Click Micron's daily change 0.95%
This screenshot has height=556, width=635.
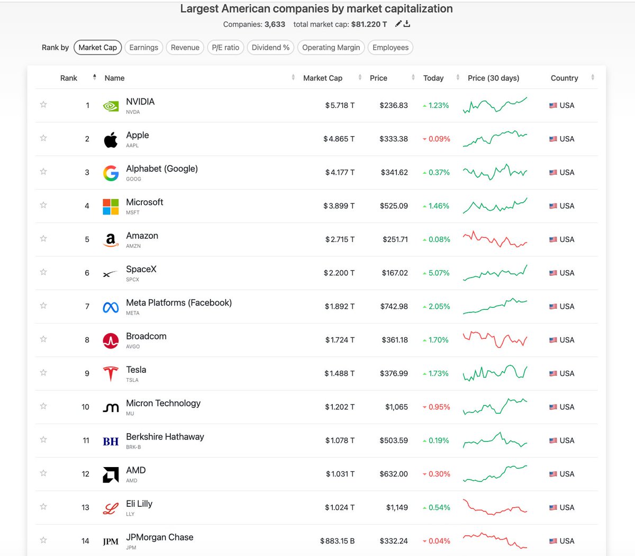(x=436, y=407)
